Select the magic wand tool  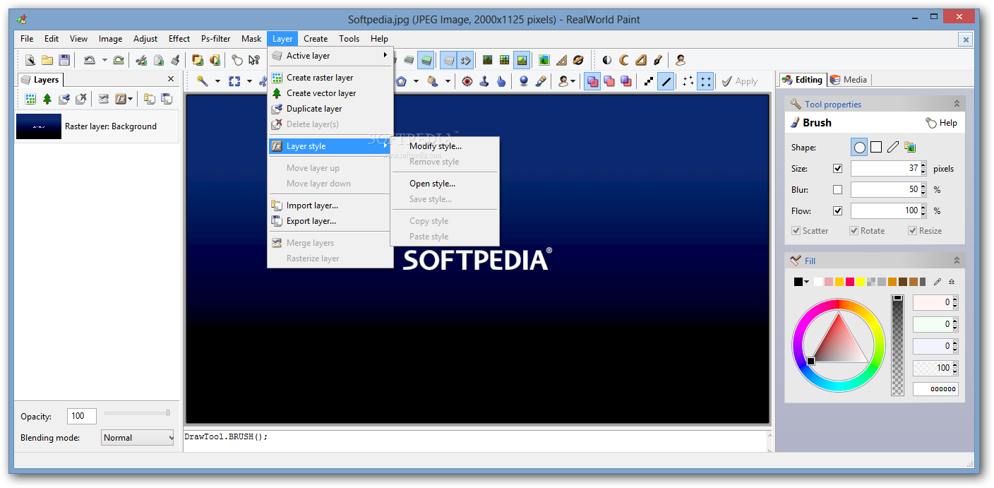point(203,81)
